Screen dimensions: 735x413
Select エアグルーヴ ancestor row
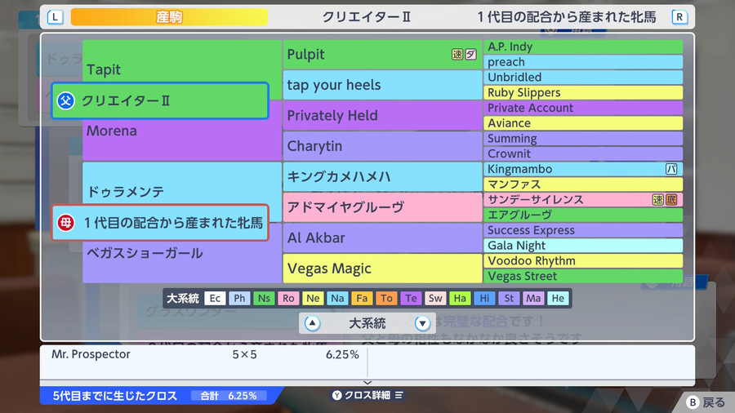pyautogui.click(x=583, y=215)
